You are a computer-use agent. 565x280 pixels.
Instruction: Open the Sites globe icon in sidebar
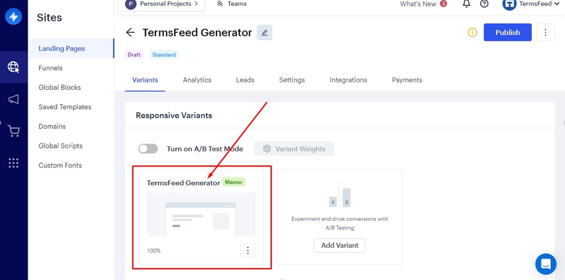pos(14,67)
